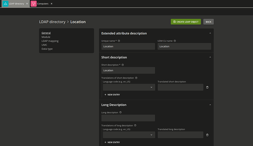253x146 pixels.
Task: Click the Create LDAP Object button
Action: point(186,22)
